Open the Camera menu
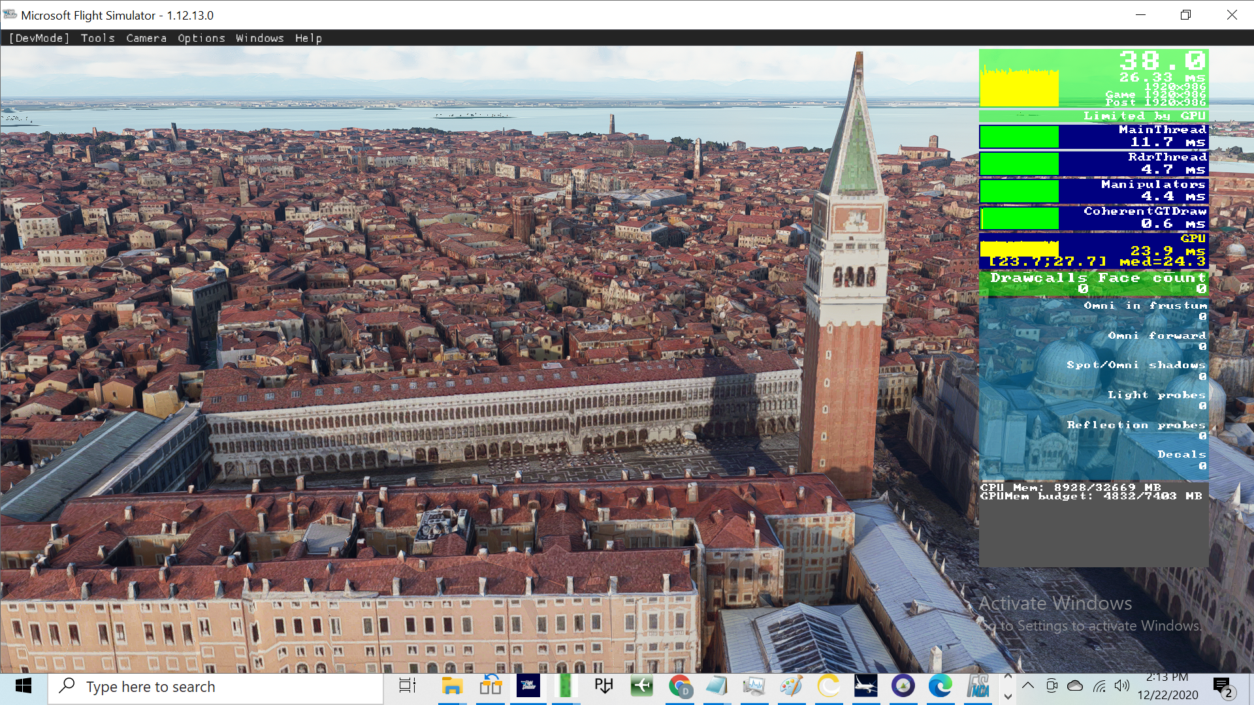The height and width of the screenshot is (705, 1254). [146, 38]
